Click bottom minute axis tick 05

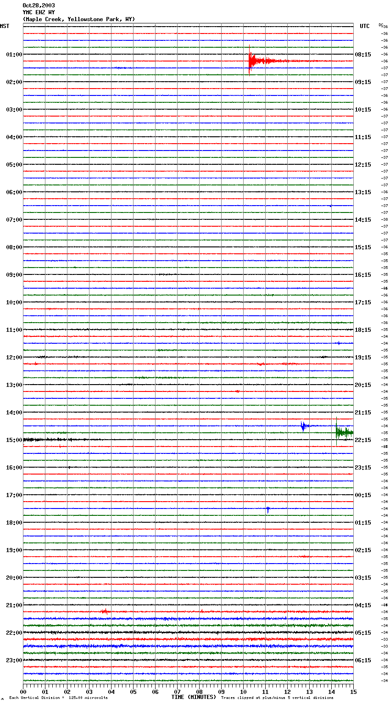134,692
